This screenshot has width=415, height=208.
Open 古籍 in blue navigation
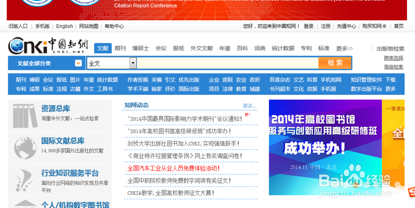point(75,89)
